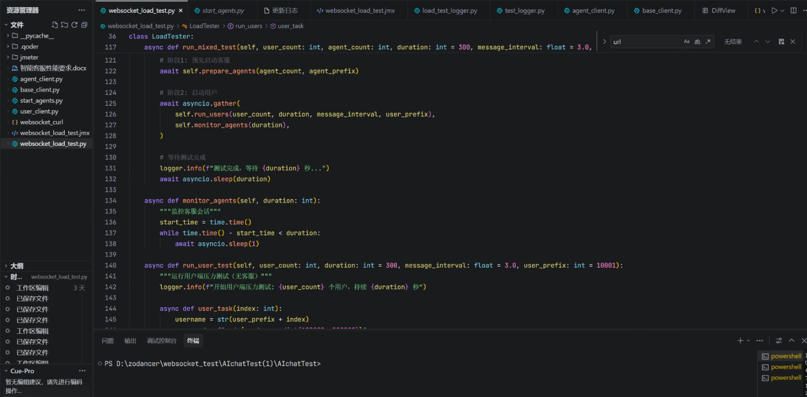Screen dimensions: 807x397
Task: Open terminal panel more actions menu
Action: coord(760,340)
